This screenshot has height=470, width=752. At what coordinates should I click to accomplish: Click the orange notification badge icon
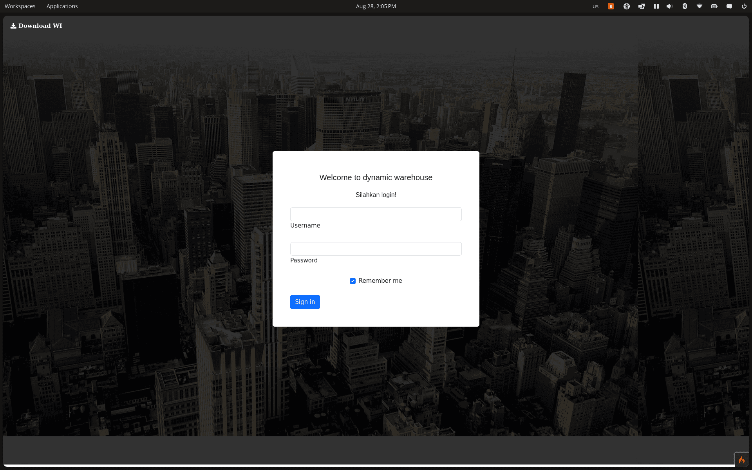611,6
